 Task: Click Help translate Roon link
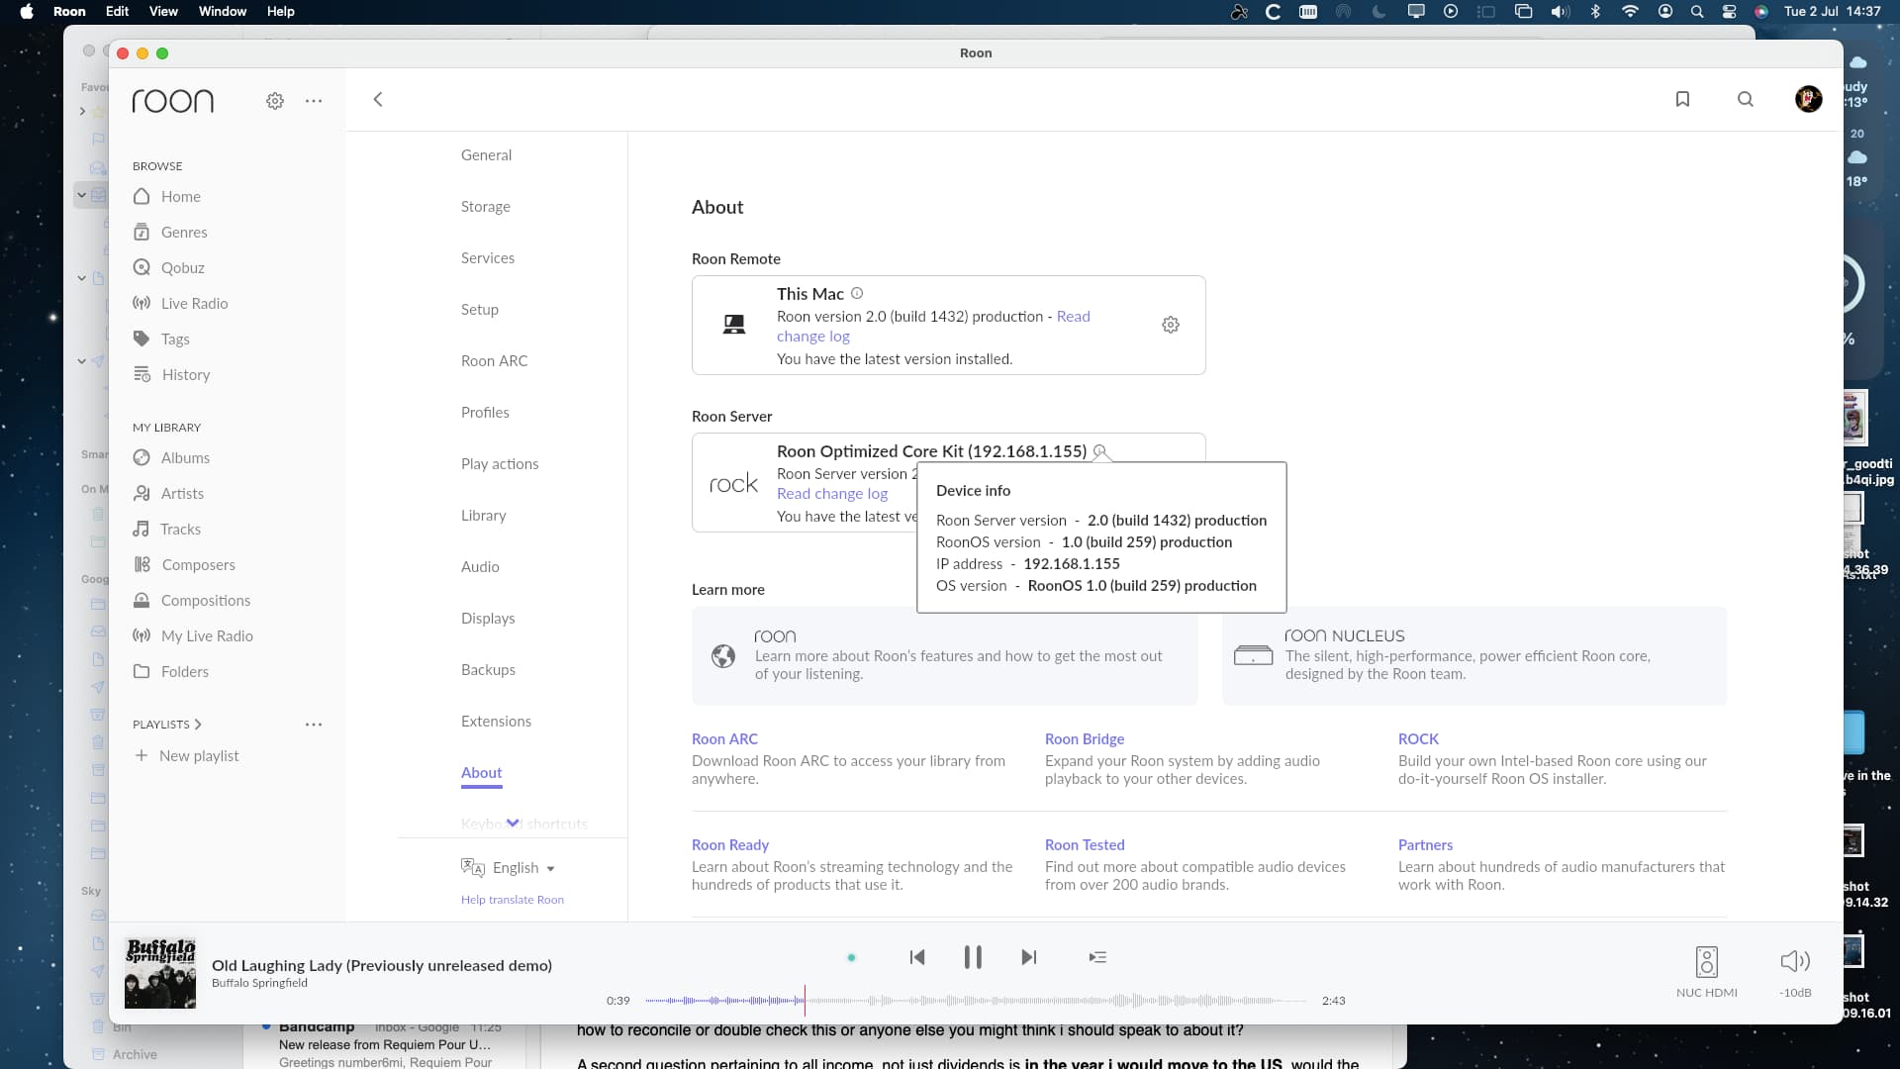512,900
